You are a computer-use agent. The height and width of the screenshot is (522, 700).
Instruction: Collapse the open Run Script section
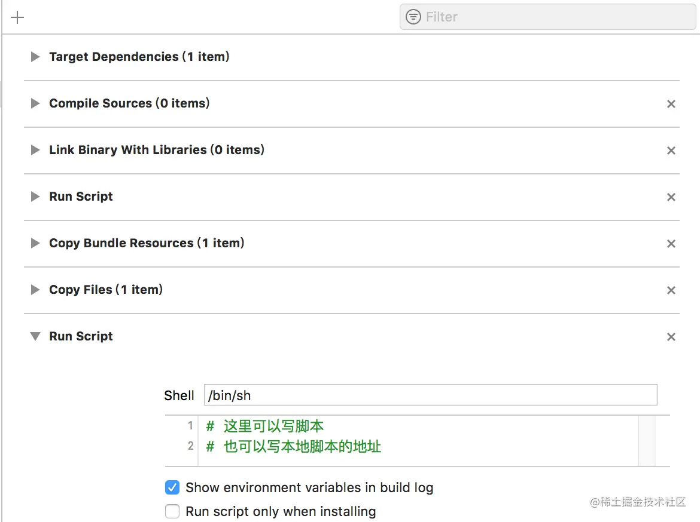35,336
